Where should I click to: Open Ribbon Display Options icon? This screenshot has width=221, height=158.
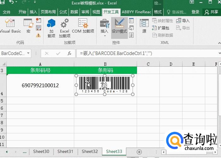[192, 2]
